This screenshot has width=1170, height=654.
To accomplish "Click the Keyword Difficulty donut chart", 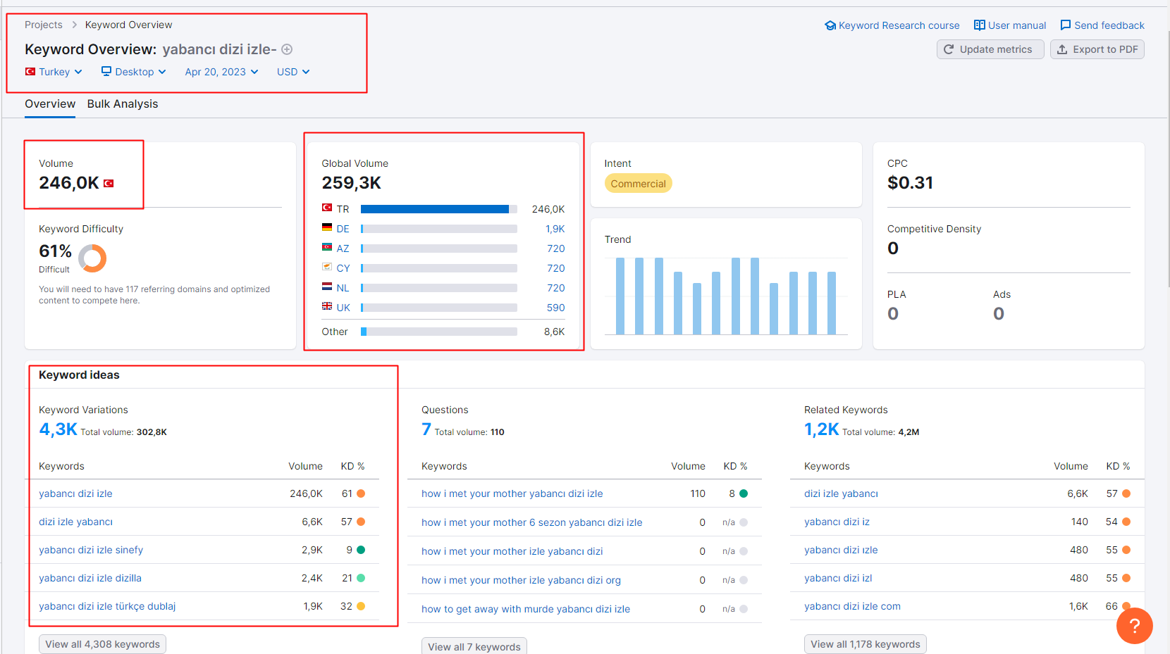I will [92, 258].
